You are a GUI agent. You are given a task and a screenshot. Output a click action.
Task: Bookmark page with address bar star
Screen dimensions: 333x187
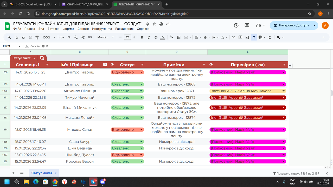point(310,14)
